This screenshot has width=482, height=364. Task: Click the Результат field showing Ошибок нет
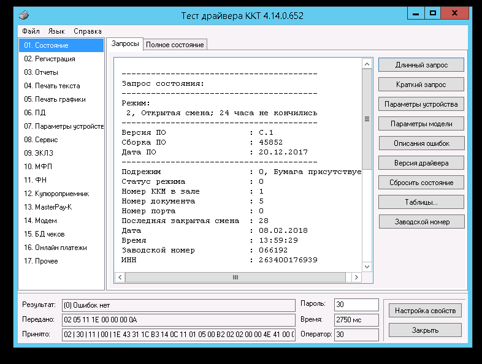178,305
